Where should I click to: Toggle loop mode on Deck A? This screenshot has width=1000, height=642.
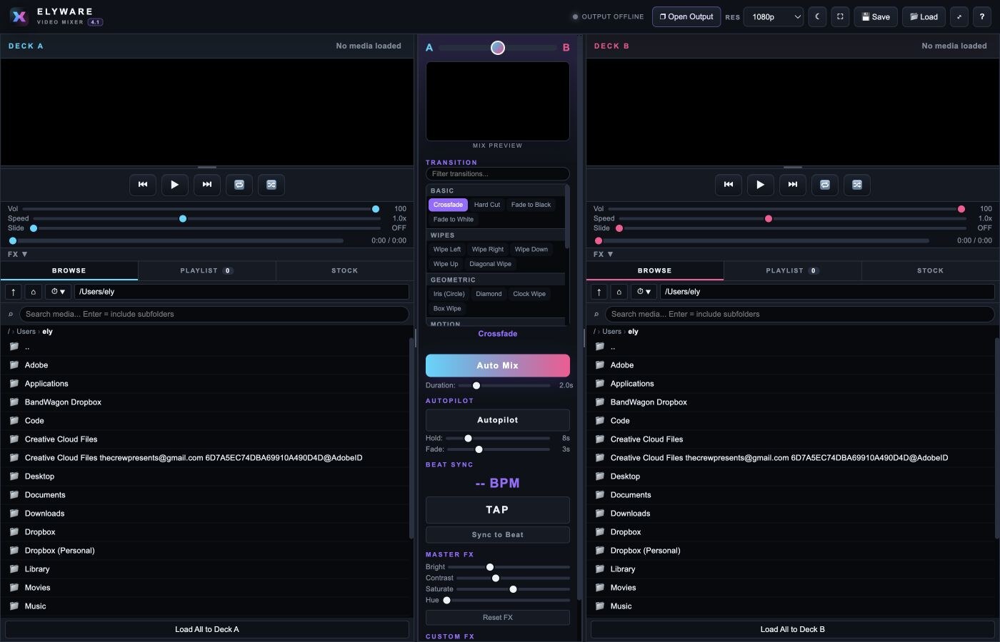click(x=239, y=185)
